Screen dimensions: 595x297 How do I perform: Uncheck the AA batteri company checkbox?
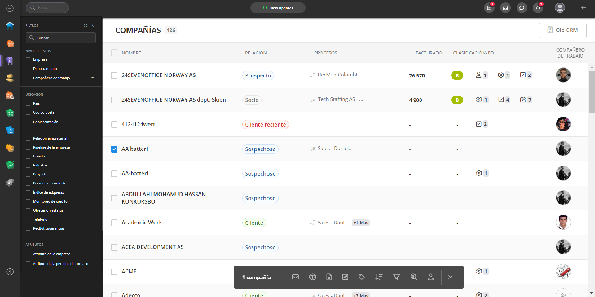click(x=114, y=149)
